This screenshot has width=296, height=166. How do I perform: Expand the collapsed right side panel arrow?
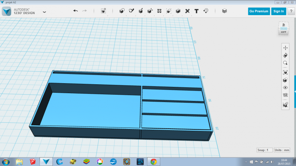click(x=295, y=91)
